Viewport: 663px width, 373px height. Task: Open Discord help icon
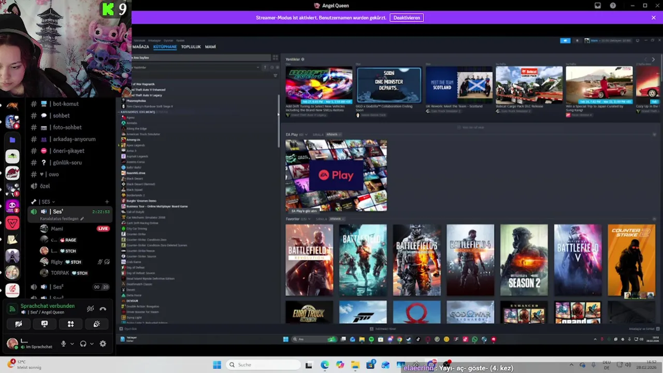coord(613,6)
